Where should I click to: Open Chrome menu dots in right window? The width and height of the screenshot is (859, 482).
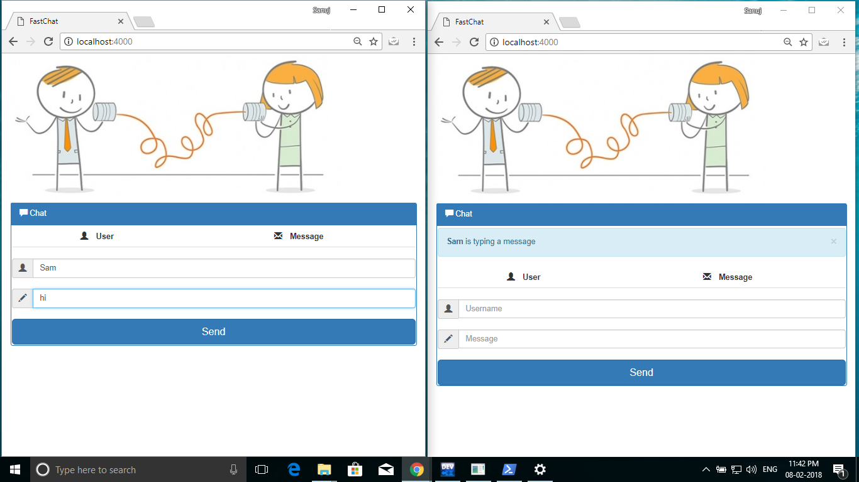(x=844, y=42)
